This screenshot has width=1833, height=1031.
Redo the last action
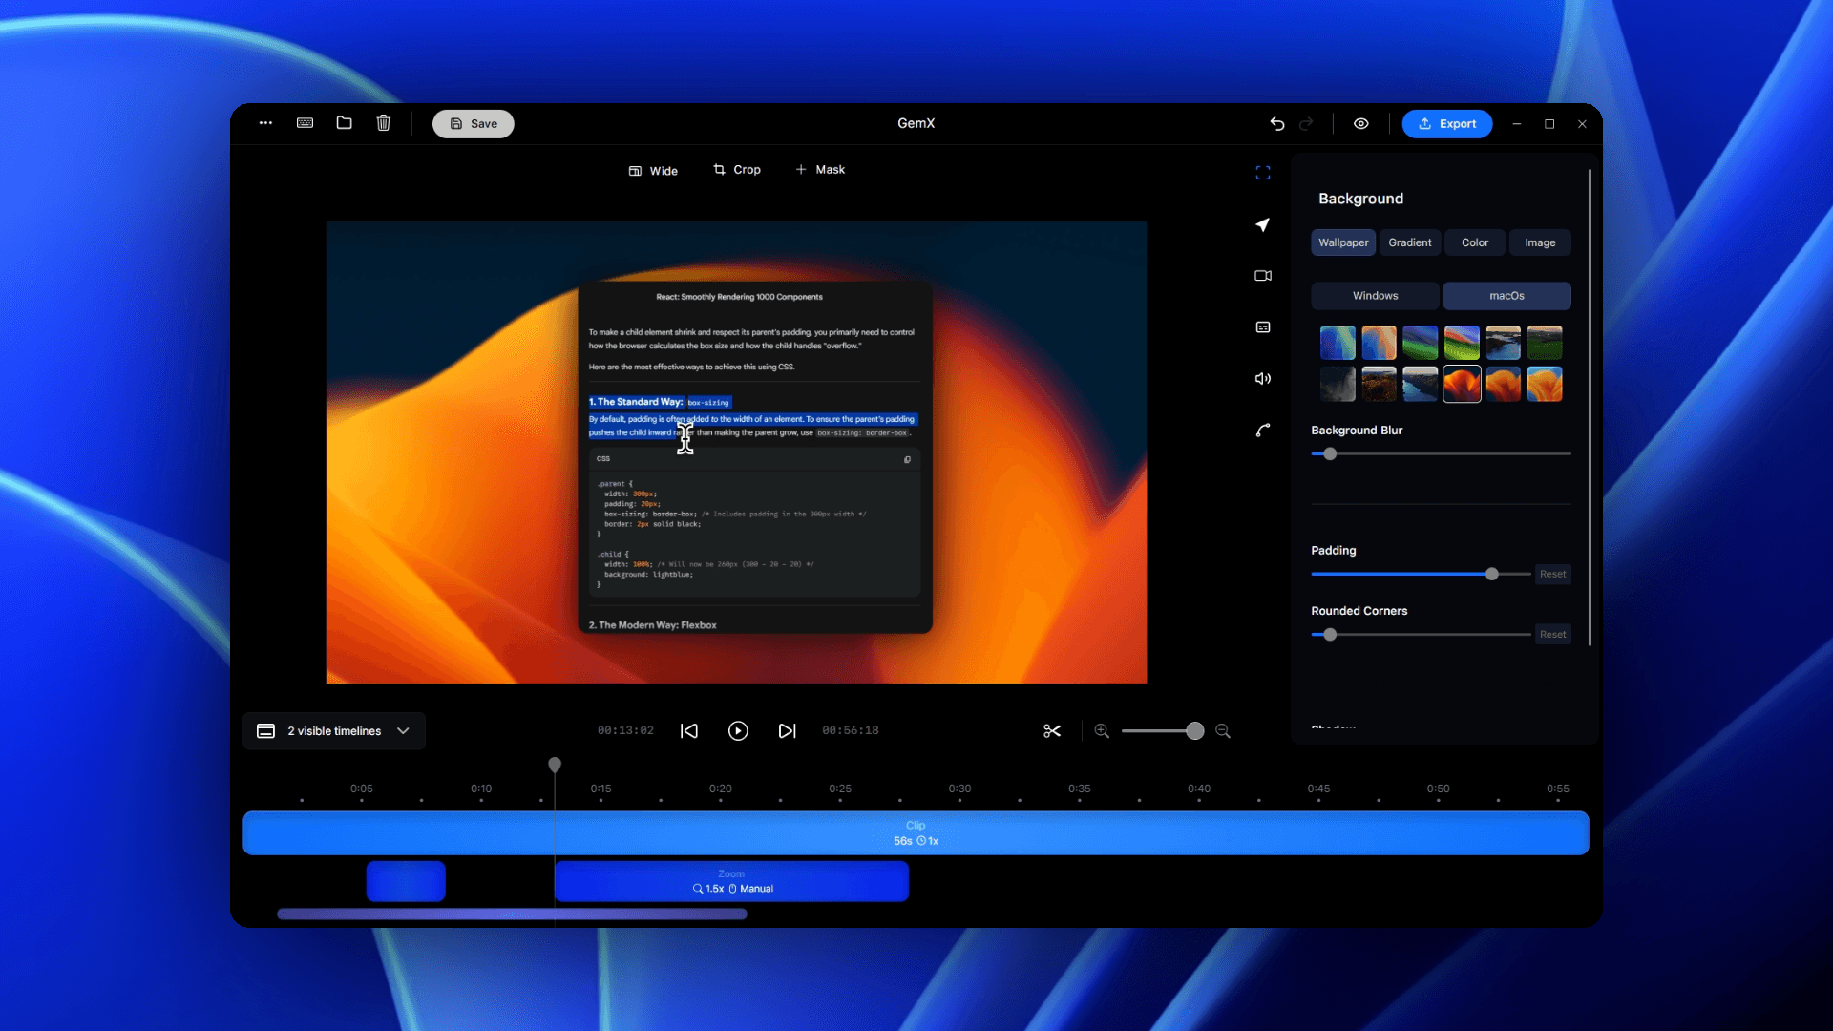(1306, 123)
